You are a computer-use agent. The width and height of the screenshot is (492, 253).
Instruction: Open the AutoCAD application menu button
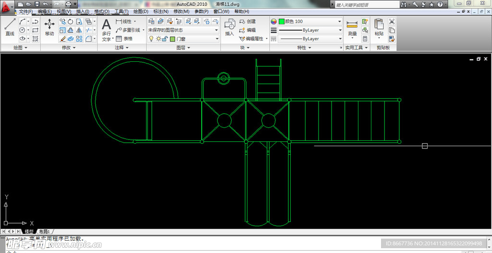pos(7,7)
